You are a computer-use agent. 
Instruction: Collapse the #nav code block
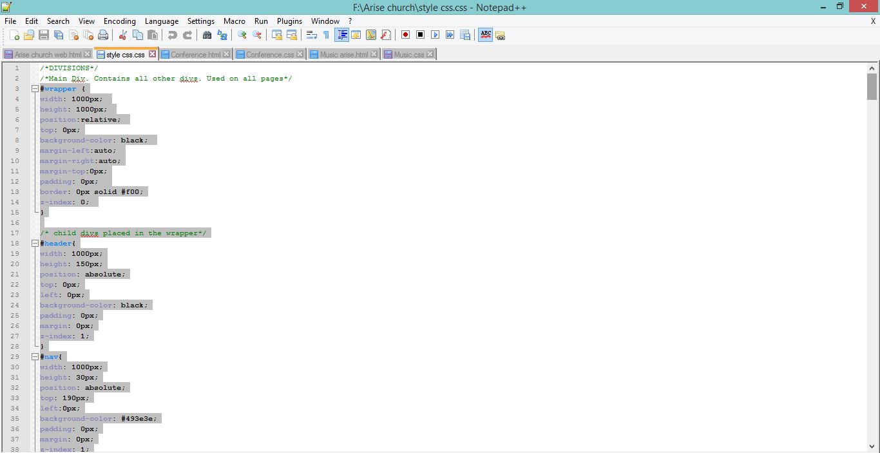(x=35, y=357)
